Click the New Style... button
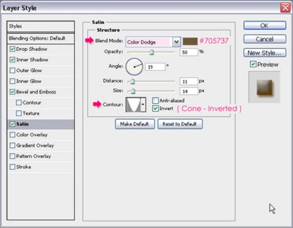 coord(265,53)
